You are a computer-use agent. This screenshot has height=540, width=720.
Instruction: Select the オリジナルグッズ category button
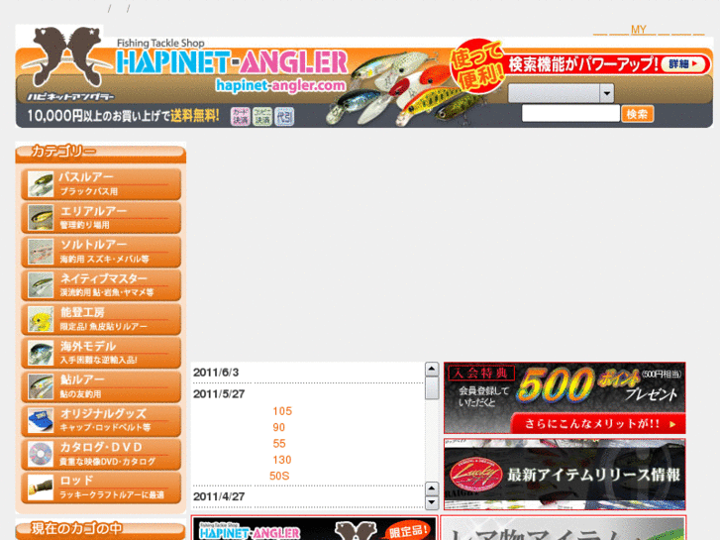pyautogui.click(x=101, y=420)
